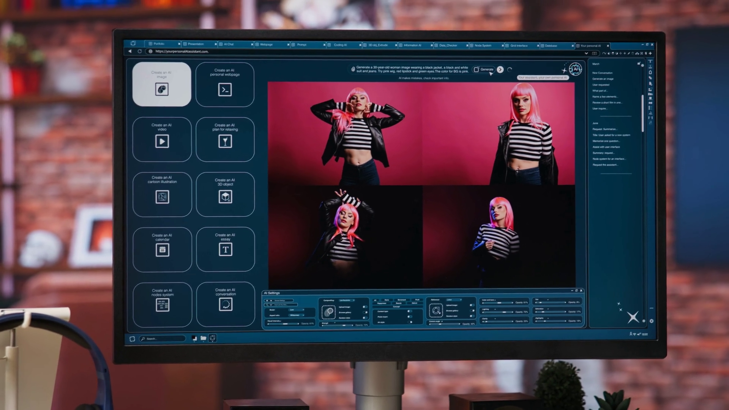Click the video play icon tile
Viewport: 729px width, 410px height.
[x=162, y=142]
